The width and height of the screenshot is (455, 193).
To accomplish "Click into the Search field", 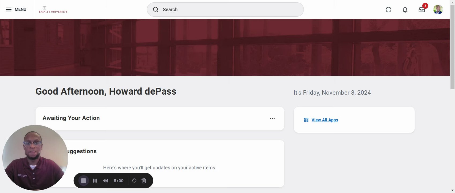I will tap(230, 10).
